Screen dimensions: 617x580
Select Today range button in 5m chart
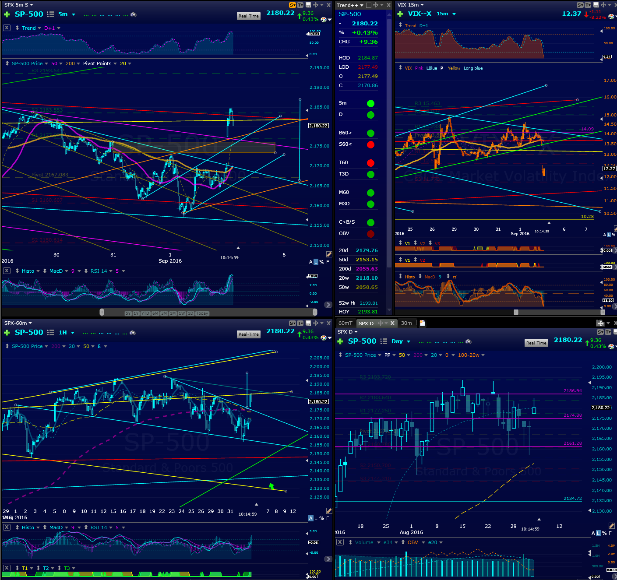pos(202,313)
